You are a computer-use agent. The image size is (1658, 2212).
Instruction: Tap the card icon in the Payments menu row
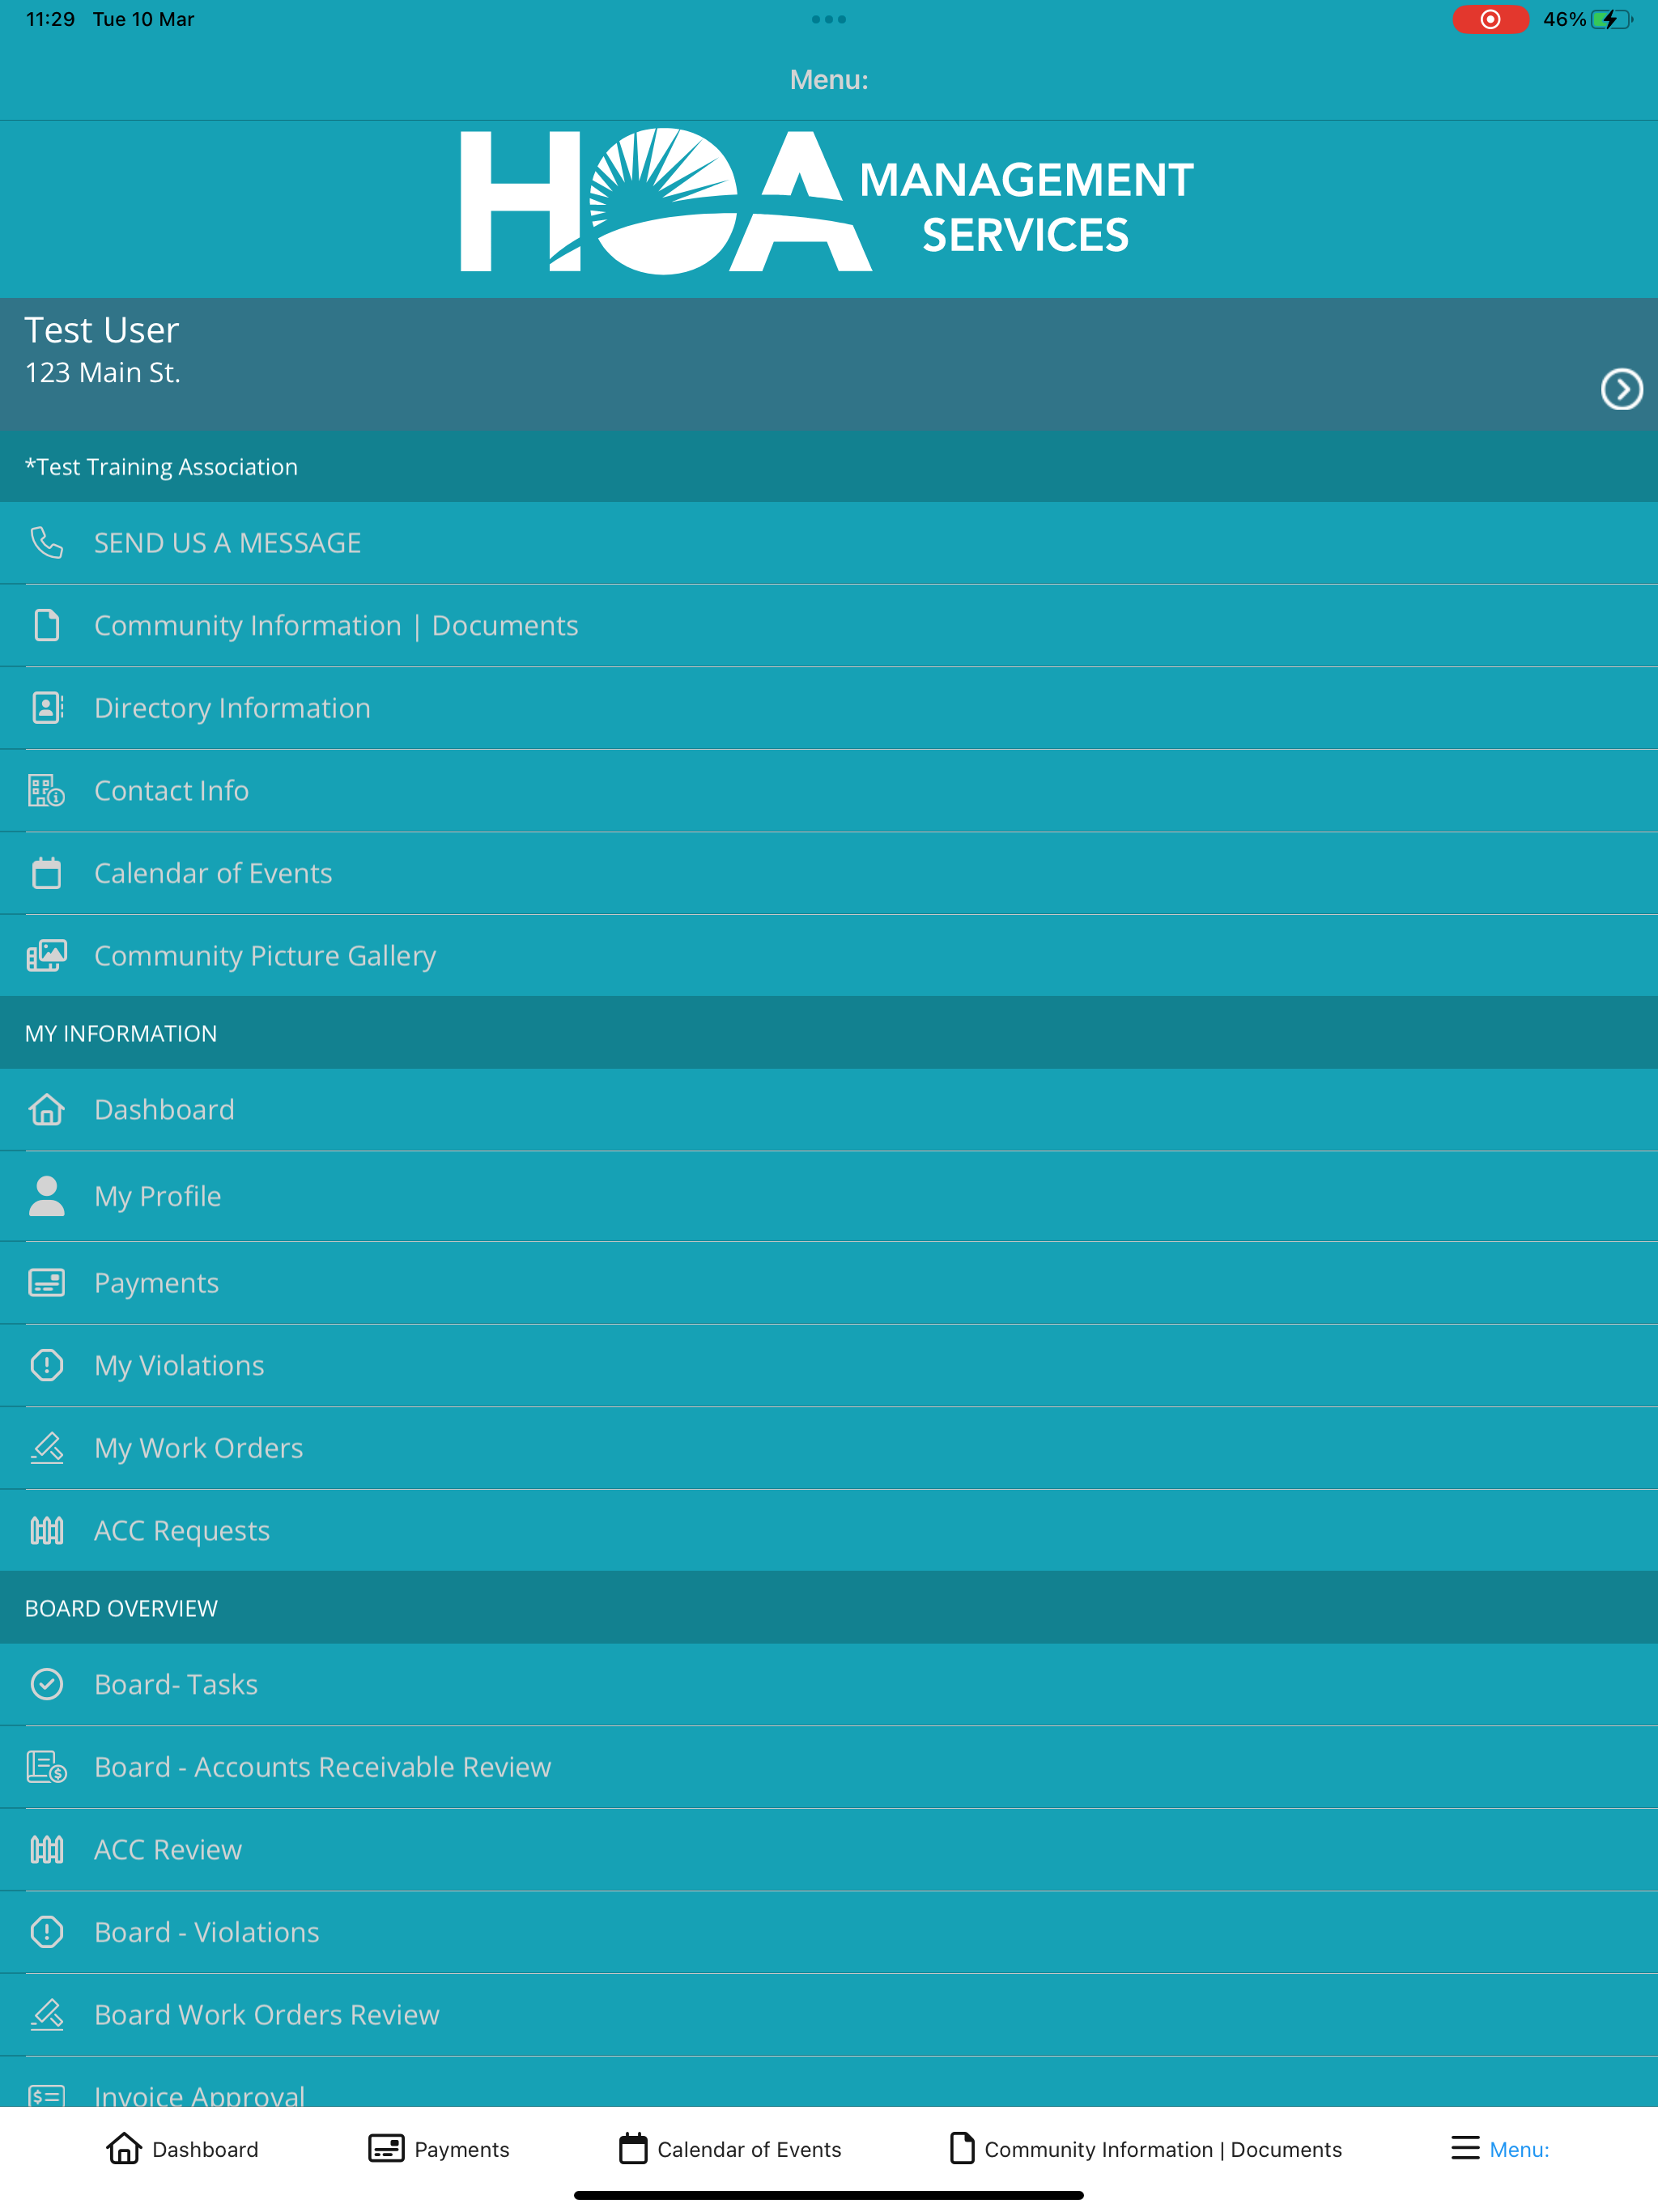point(47,1283)
